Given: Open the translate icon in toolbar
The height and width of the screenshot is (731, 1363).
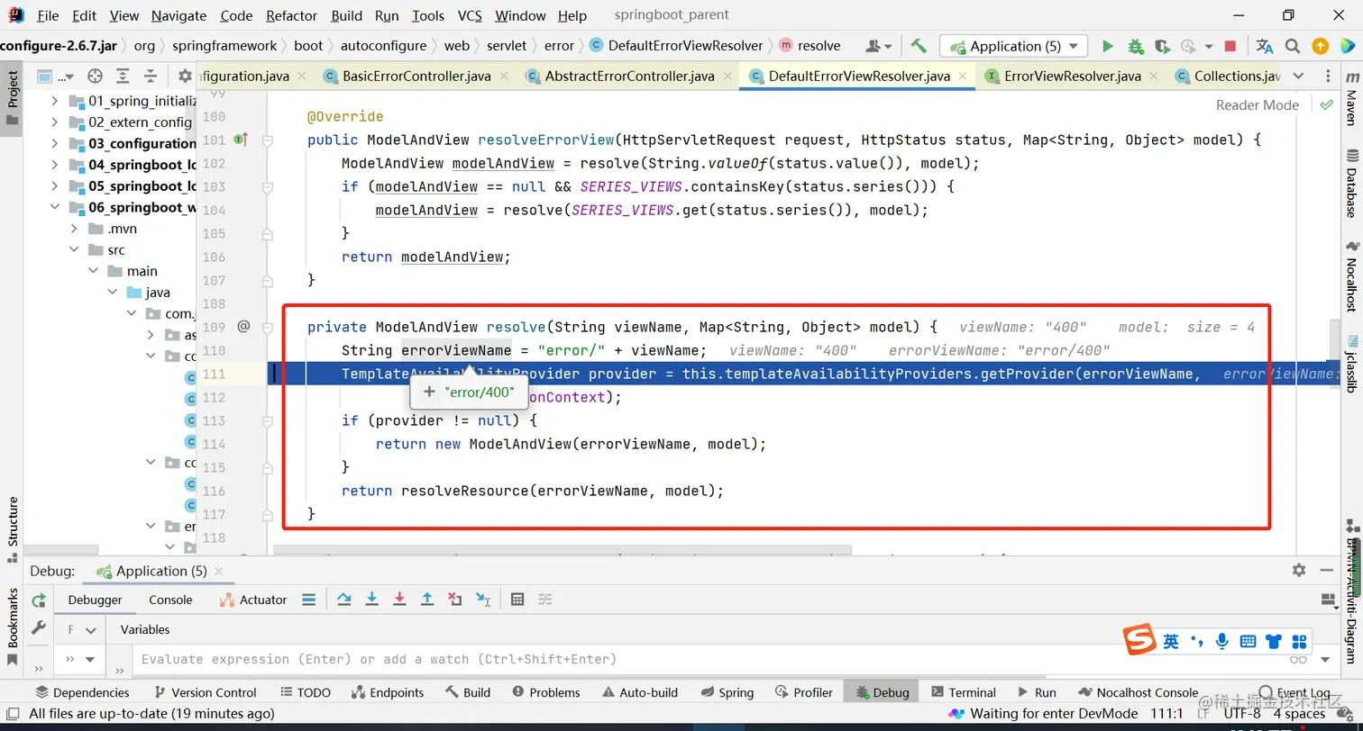Looking at the screenshot, I should coord(1265,46).
